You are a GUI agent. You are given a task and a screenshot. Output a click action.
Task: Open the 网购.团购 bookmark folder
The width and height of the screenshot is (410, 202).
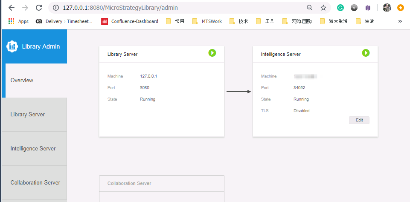[297, 21]
